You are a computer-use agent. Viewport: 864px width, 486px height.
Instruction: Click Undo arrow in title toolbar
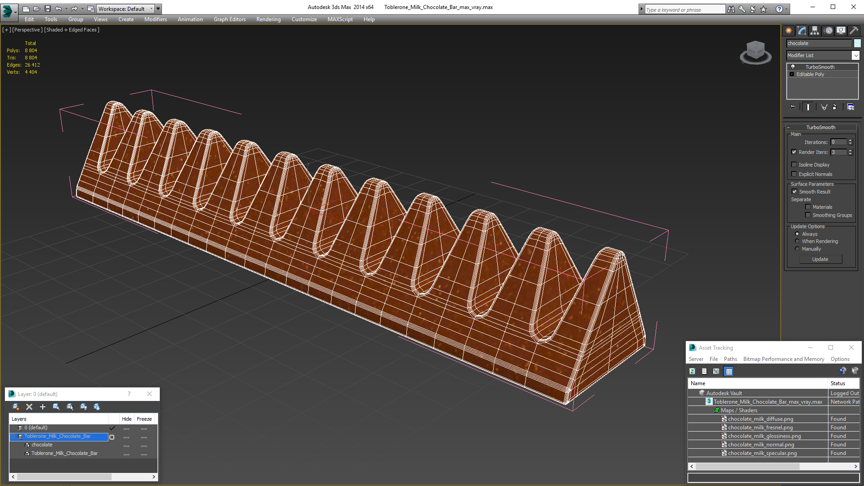[x=58, y=9]
